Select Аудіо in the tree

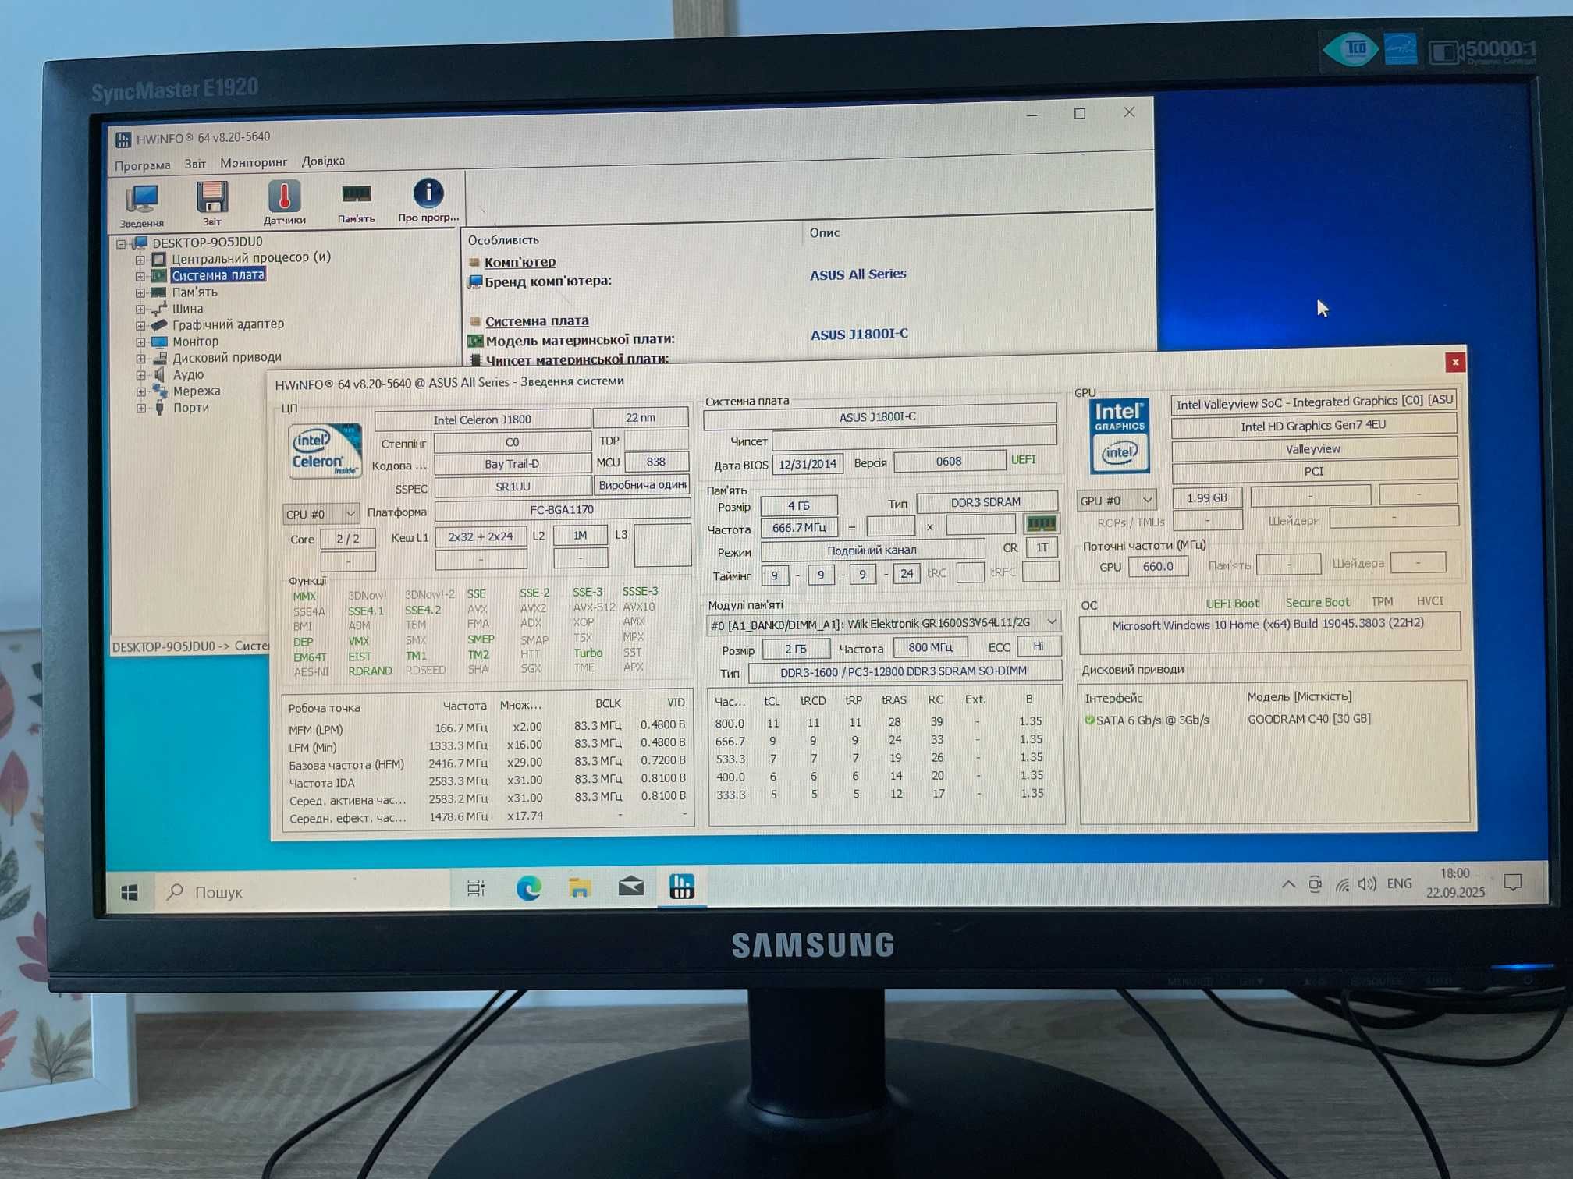(188, 375)
